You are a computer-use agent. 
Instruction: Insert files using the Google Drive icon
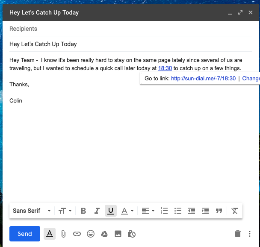click(x=104, y=234)
